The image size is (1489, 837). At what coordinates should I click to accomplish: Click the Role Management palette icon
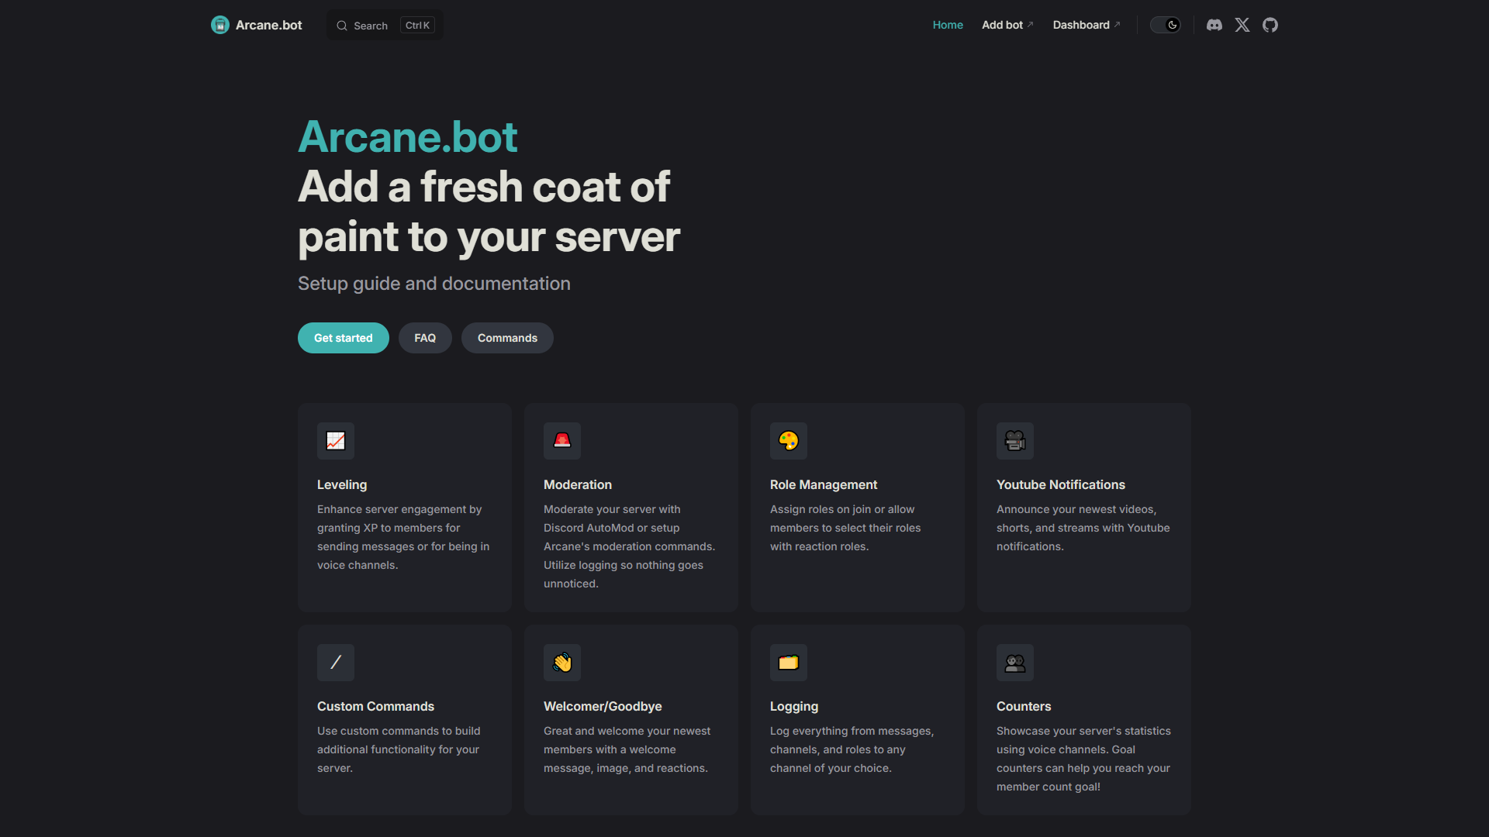789,441
